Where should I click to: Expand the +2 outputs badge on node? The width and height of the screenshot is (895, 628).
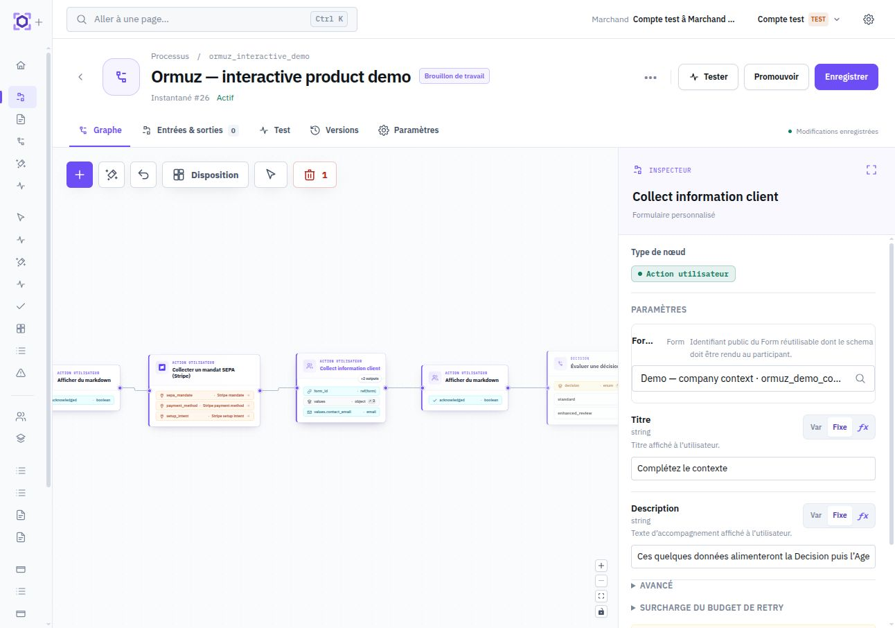pyautogui.click(x=369, y=378)
